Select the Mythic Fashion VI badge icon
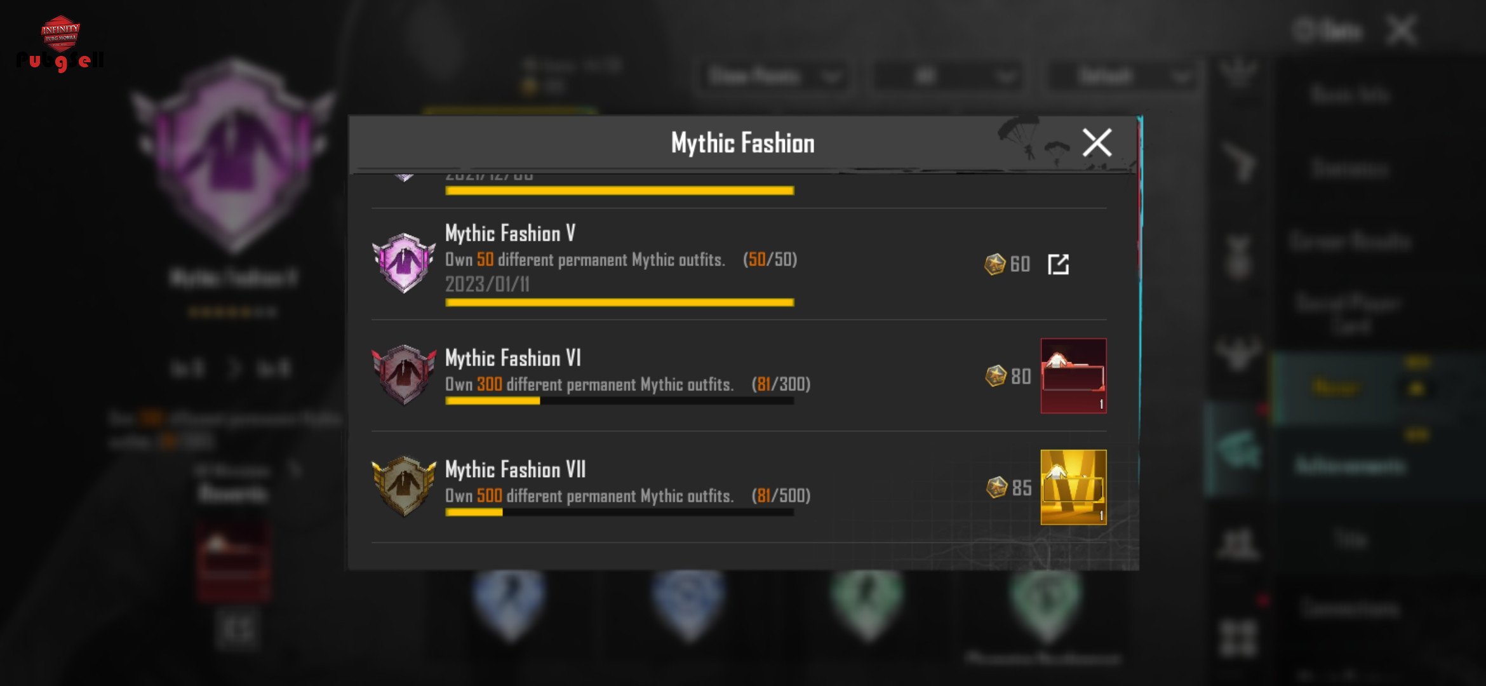 (404, 375)
